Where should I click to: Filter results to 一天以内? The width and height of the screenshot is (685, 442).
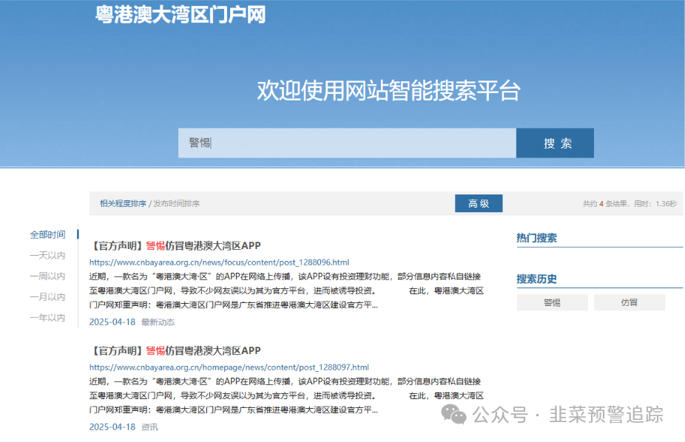tap(47, 255)
